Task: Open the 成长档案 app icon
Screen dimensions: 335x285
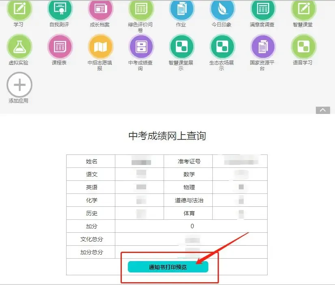Action: (x=100, y=9)
